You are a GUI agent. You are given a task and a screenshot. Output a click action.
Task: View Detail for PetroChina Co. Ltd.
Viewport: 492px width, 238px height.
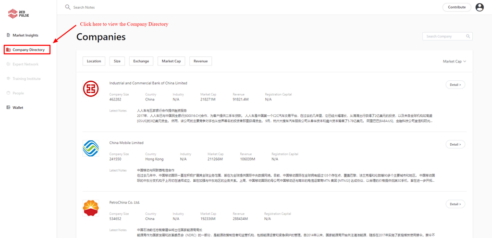click(x=455, y=204)
